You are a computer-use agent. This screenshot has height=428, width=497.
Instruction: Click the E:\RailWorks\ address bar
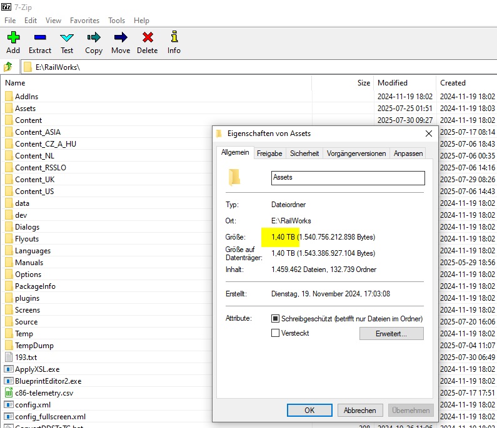pos(258,67)
